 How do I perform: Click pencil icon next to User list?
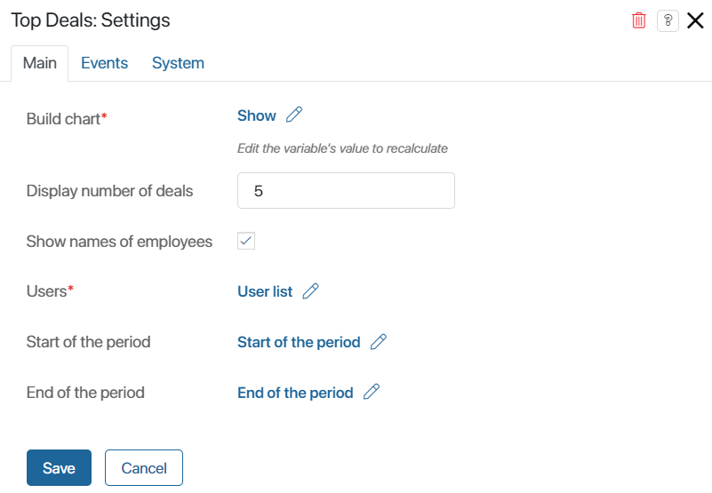[x=310, y=291]
